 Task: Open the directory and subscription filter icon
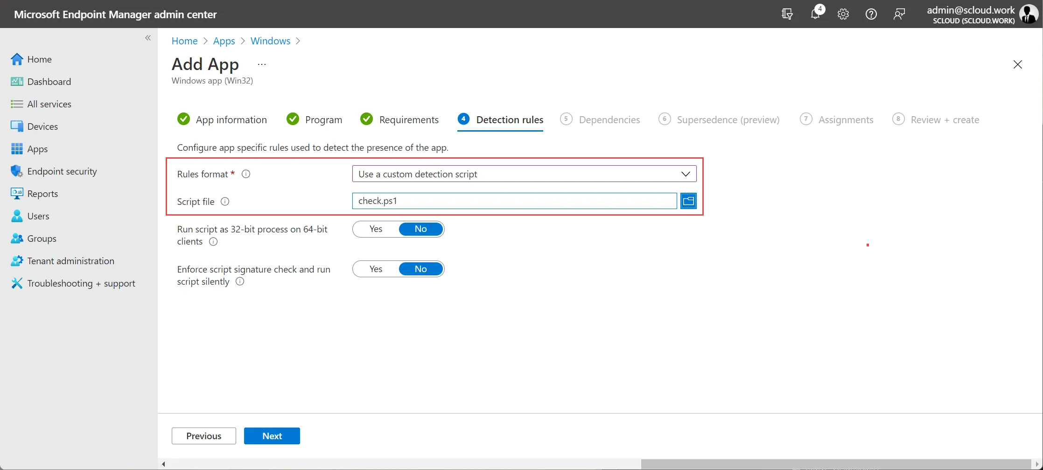(x=787, y=14)
